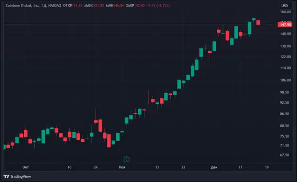Click the 71.50 price axis label
Screen dimensions: 297x182
coord(285,146)
